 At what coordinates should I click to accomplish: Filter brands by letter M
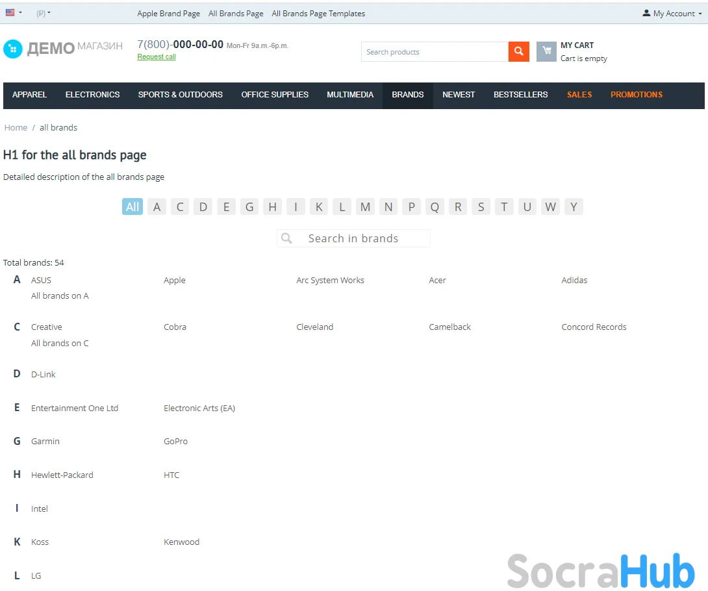365,207
